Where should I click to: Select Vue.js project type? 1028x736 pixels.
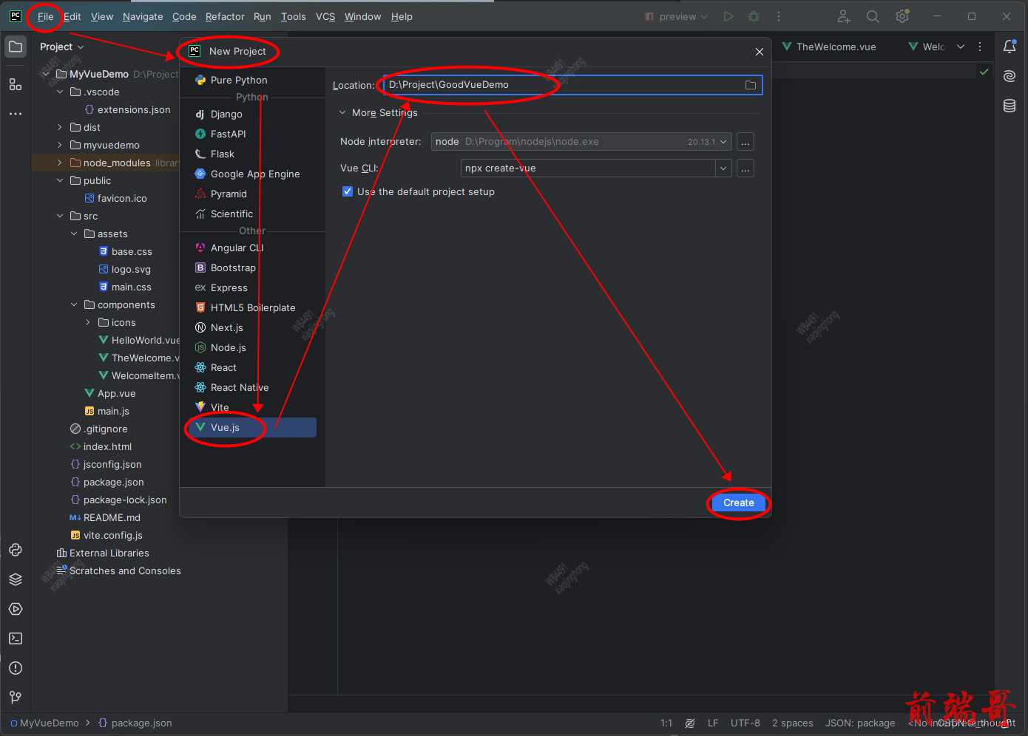click(x=252, y=427)
